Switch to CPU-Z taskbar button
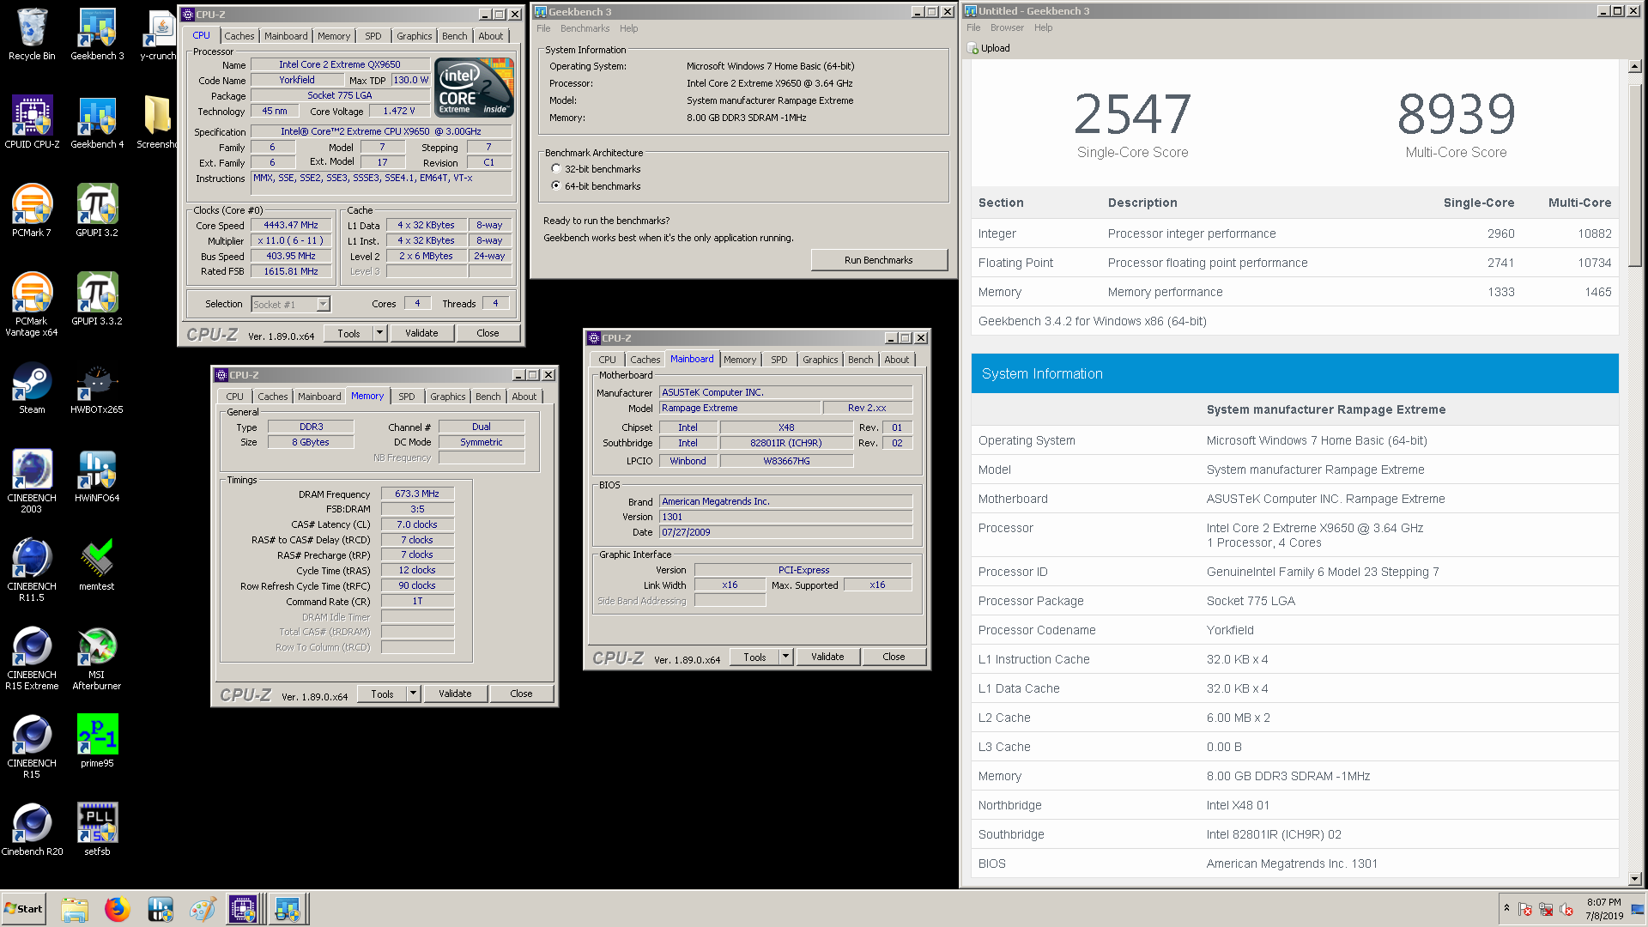Viewport: 1648px width, 927px height. [x=243, y=909]
